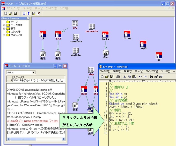Click the document edit icon in NUOPT toolbar
Screen dimensions: 176x146
[38, 13]
